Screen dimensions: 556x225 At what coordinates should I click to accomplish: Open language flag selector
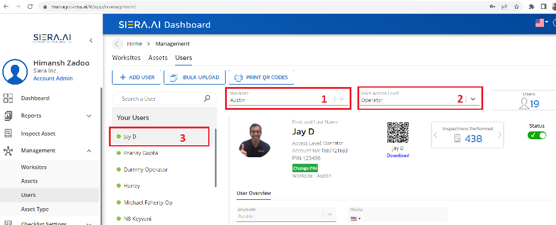(x=542, y=23)
